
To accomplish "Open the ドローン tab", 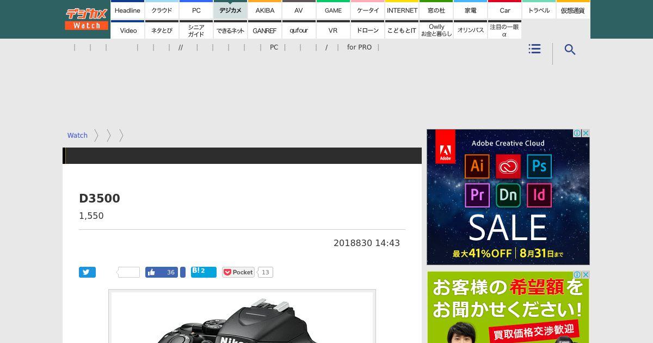I will tap(368, 30).
